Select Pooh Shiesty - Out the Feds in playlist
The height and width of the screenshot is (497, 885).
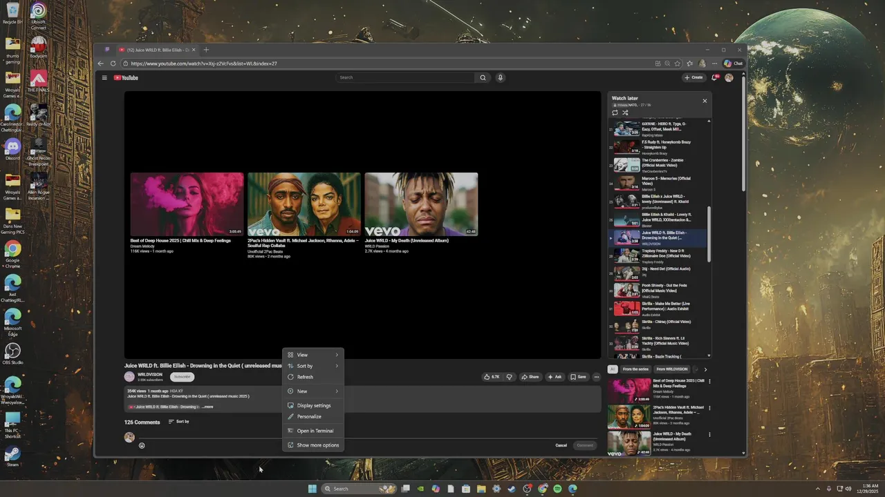click(x=658, y=290)
